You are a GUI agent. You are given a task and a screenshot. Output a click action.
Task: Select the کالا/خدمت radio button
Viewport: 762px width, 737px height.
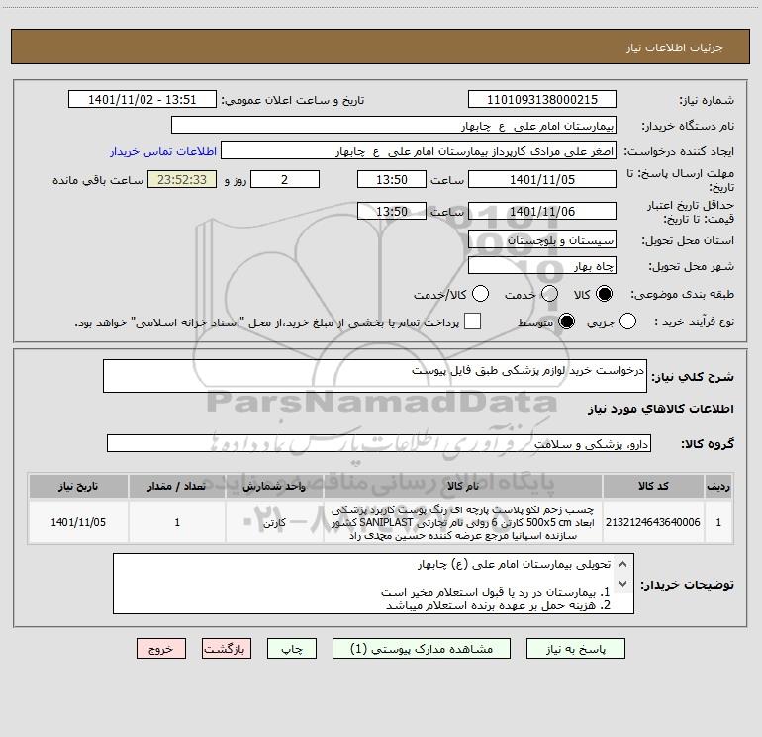[x=481, y=294]
